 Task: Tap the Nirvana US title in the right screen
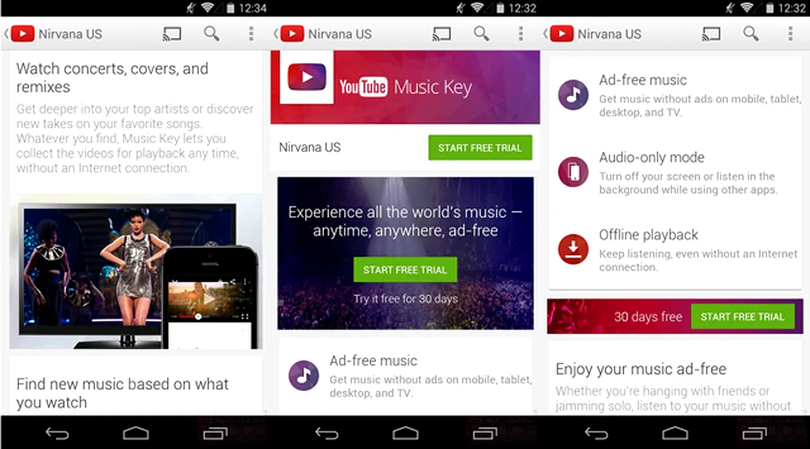pos(610,34)
